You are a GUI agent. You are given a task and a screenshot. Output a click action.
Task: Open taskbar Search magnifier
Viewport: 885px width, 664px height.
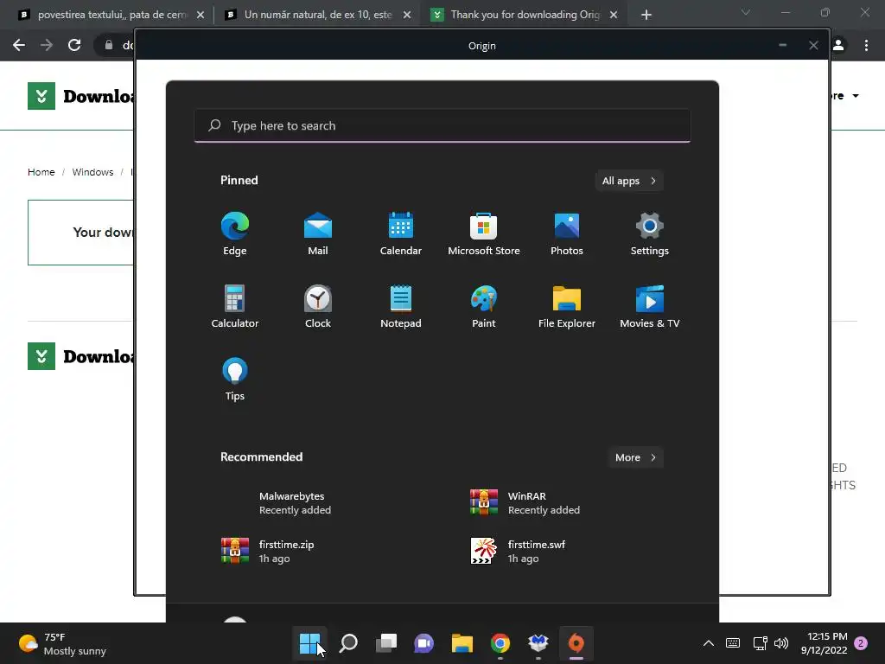[347, 643]
